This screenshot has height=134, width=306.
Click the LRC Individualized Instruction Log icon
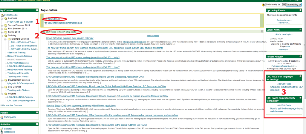click(46, 23)
